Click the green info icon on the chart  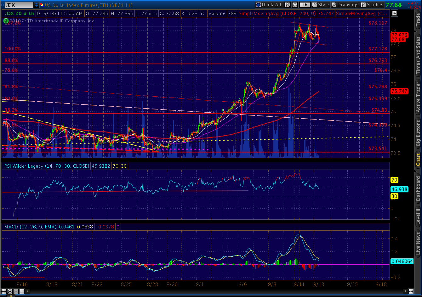(x=6, y=21)
